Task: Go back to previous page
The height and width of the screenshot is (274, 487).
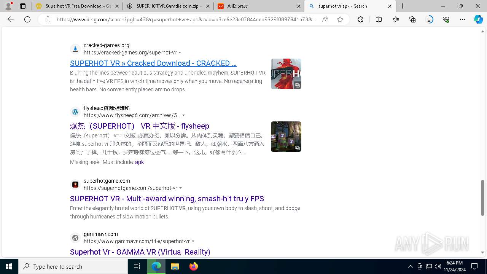Action: [x=11, y=19]
